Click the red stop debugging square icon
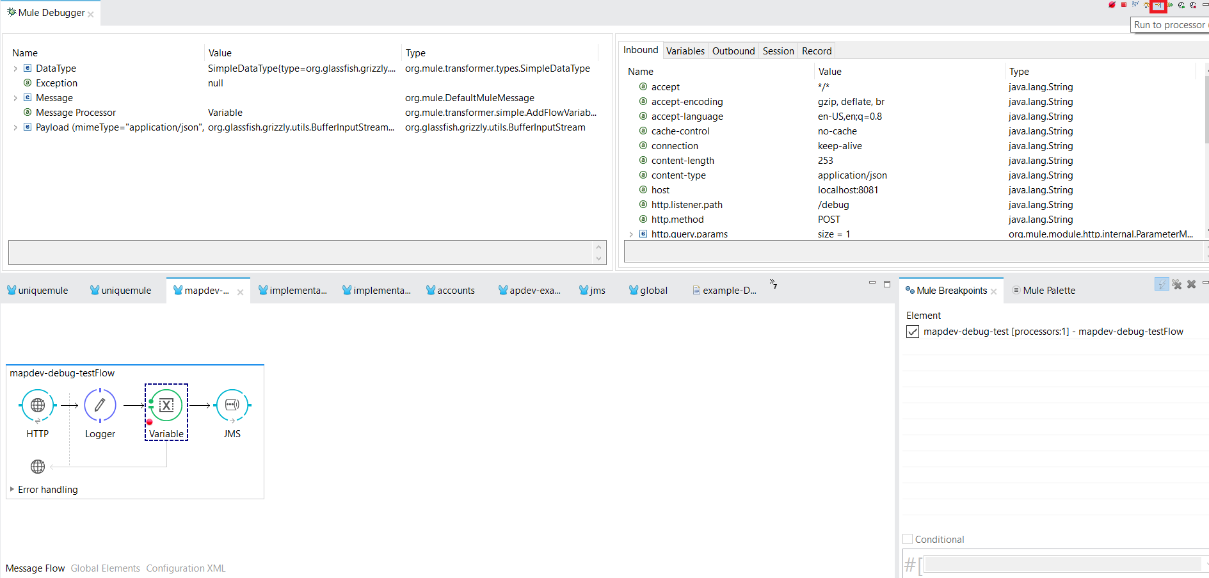1209x578 pixels. pyautogui.click(x=1124, y=5)
